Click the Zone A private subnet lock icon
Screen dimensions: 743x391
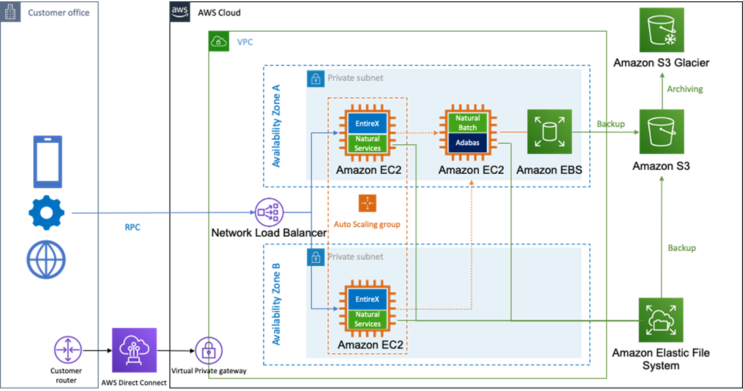(316, 78)
